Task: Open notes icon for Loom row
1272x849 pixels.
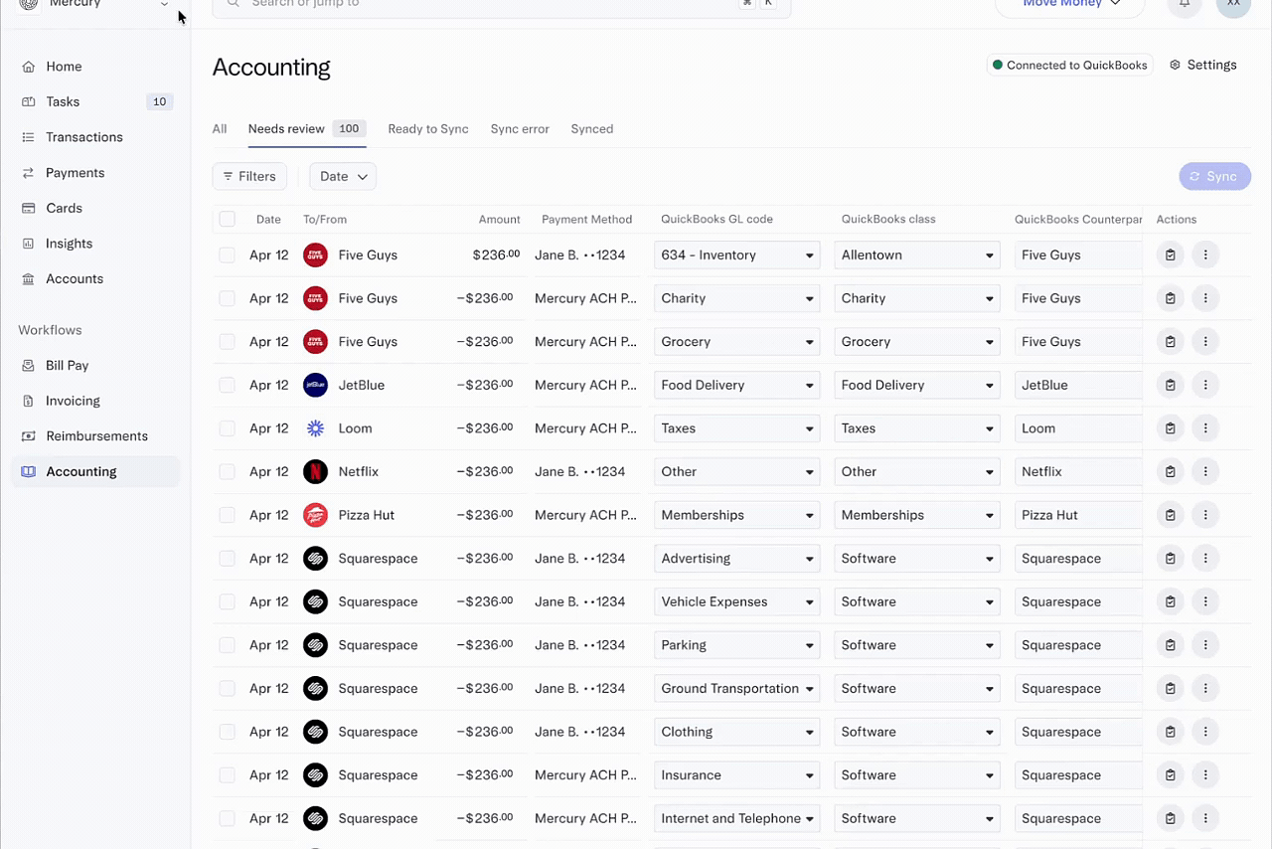Action: tap(1171, 428)
